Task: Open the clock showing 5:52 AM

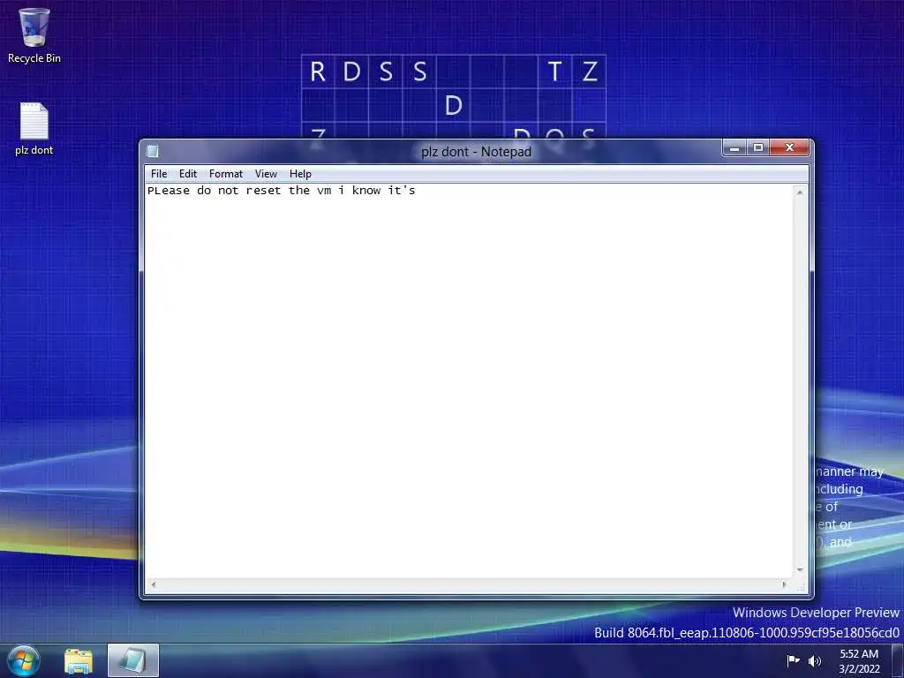Action: coord(859,660)
